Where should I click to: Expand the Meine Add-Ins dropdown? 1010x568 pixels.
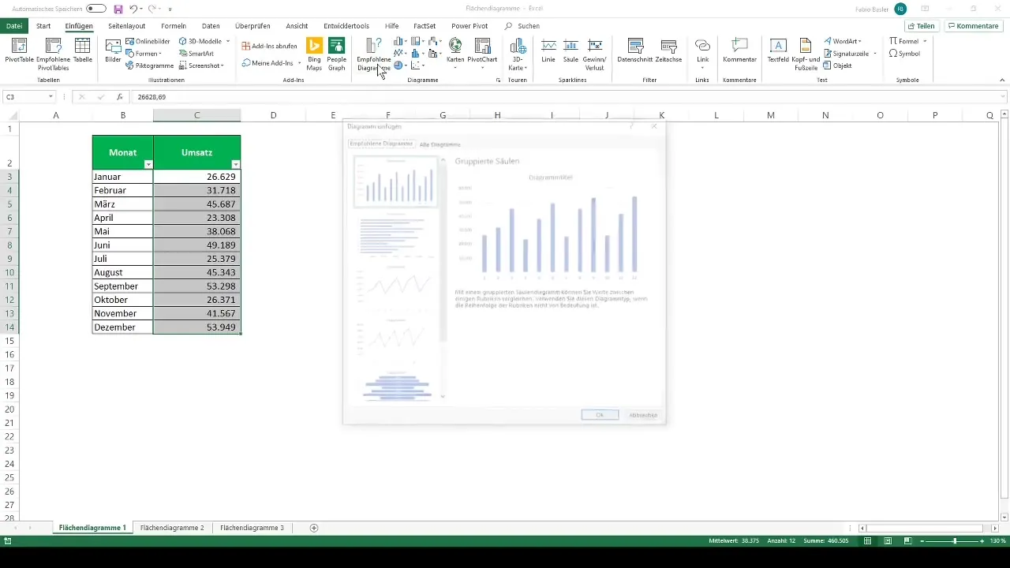pos(299,63)
